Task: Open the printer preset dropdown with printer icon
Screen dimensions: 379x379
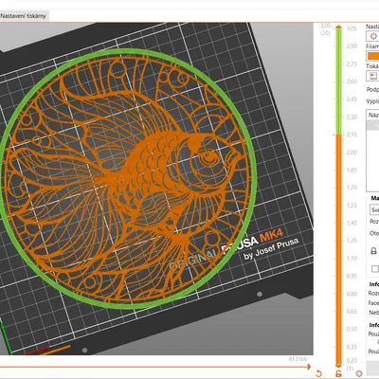Action: [373, 76]
